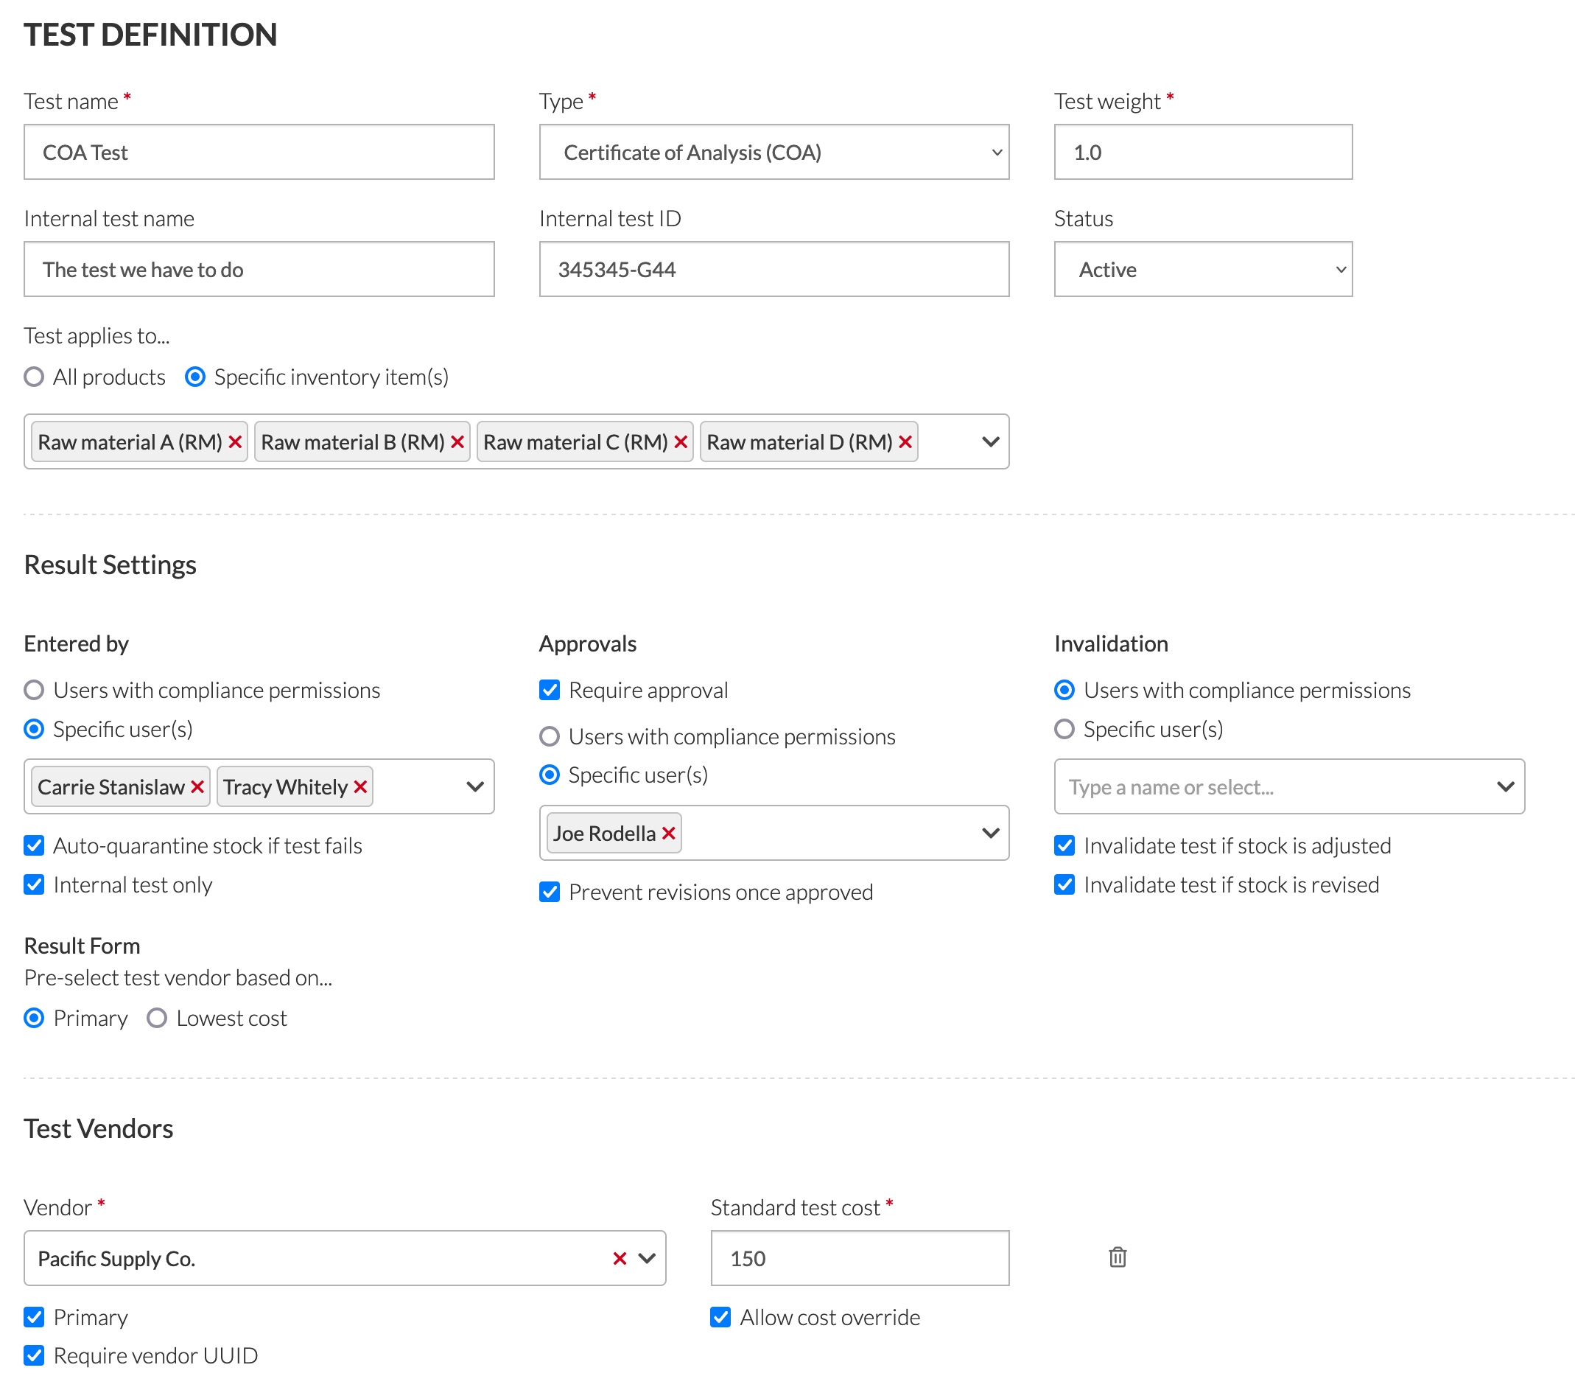Viewport: 1575px width, 1390px height.
Task: Uncheck Auto-quarantine stock if test fails
Action: [34, 845]
